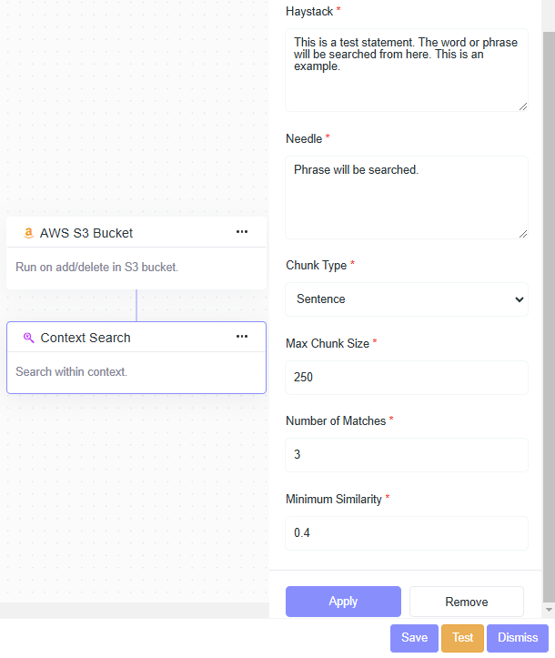Click the Minimum Similarity input
The width and height of the screenshot is (555, 658).
pyautogui.click(x=407, y=532)
